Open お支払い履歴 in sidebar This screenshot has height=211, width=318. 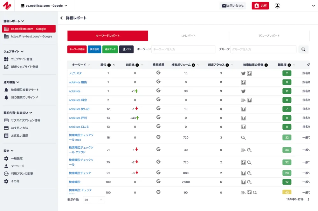pyautogui.click(x=16, y=136)
